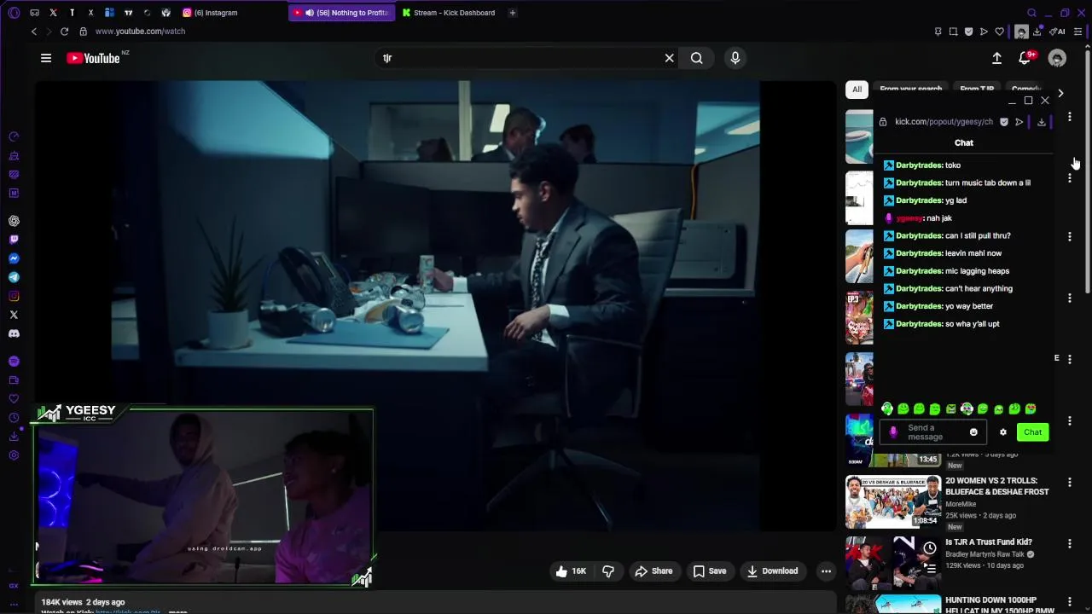The height and width of the screenshot is (614, 1092).
Task: Open YouTube notifications bell
Action: 1025,58
